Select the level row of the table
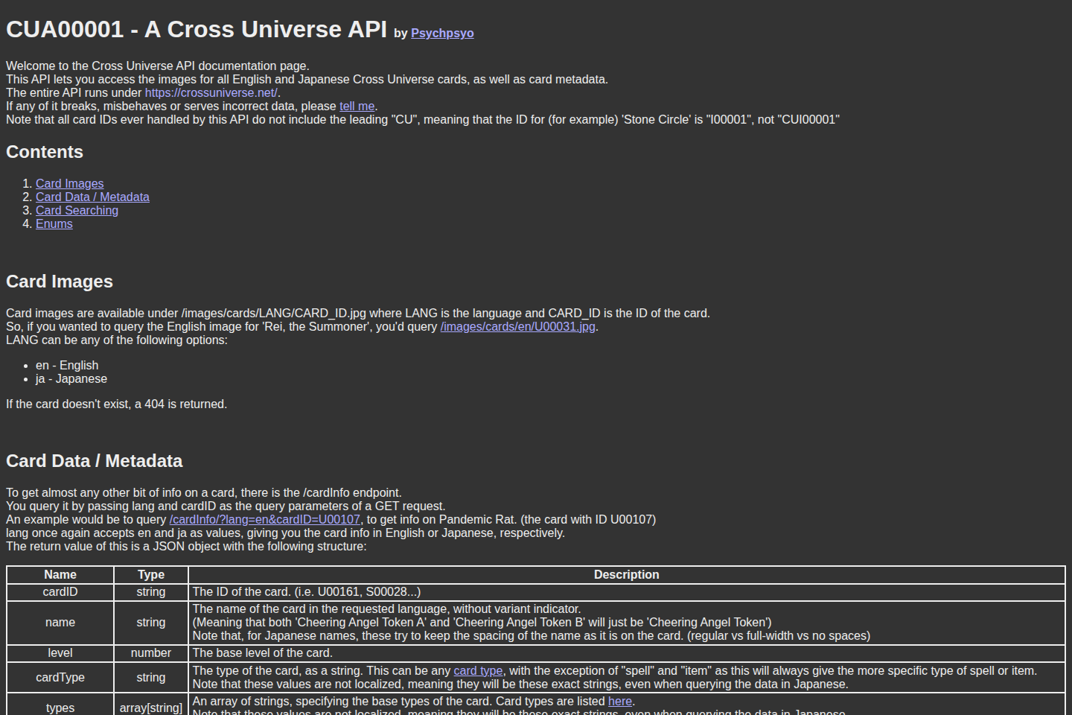The height and width of the screenshot is (715, 1072). [60, 652]
